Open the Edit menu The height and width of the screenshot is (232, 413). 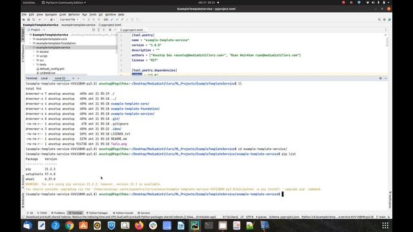[32, 14]
